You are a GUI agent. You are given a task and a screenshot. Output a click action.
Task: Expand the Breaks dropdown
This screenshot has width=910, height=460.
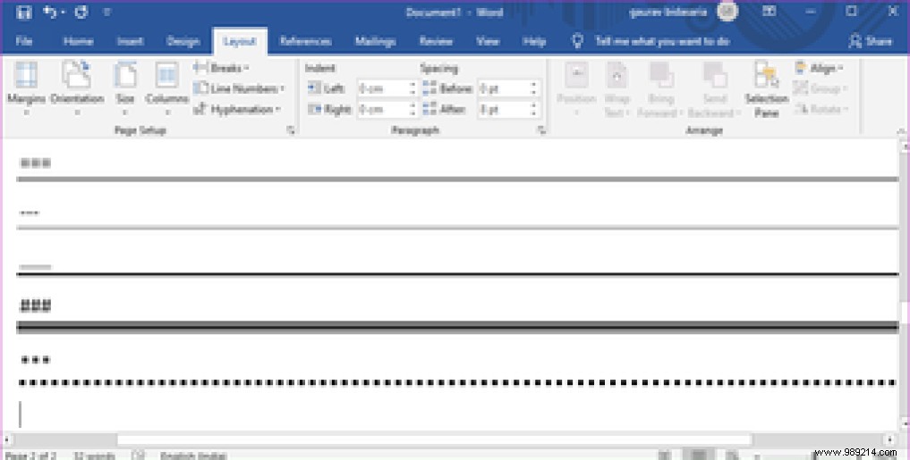coord(220,69)
